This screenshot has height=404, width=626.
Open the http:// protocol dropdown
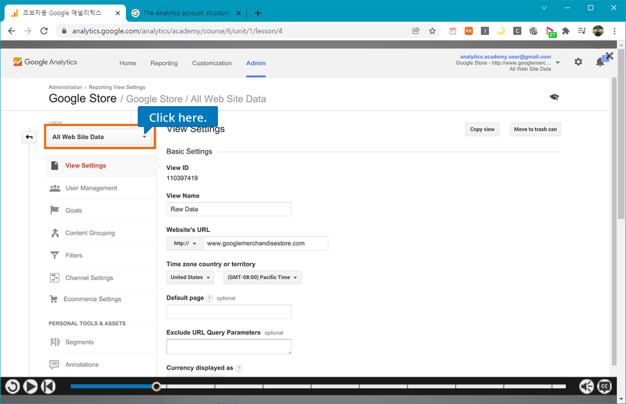(x=185, y=243)
